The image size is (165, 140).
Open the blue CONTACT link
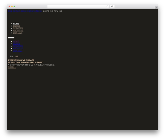[18, 51]
